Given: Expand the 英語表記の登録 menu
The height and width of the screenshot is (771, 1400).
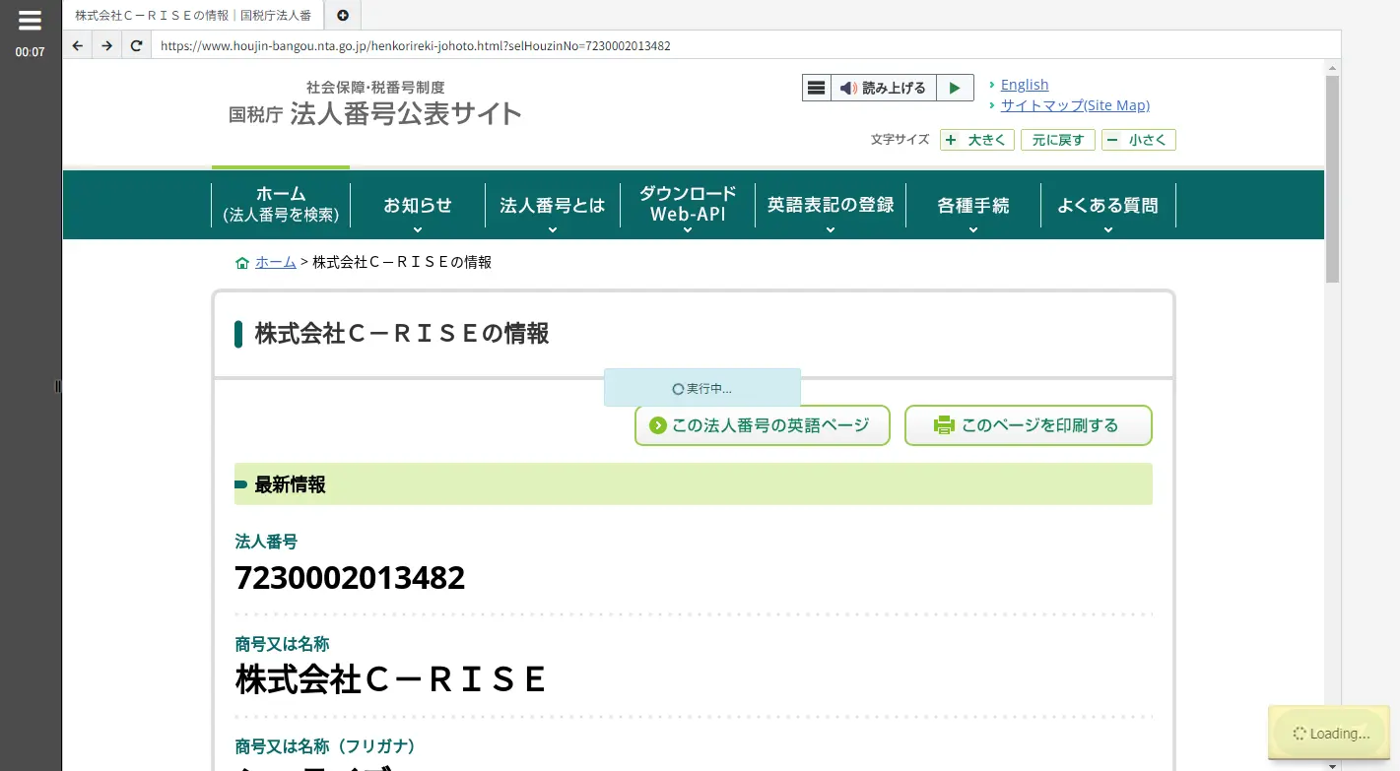Looking at the screenshot, I should click(831, 206).
